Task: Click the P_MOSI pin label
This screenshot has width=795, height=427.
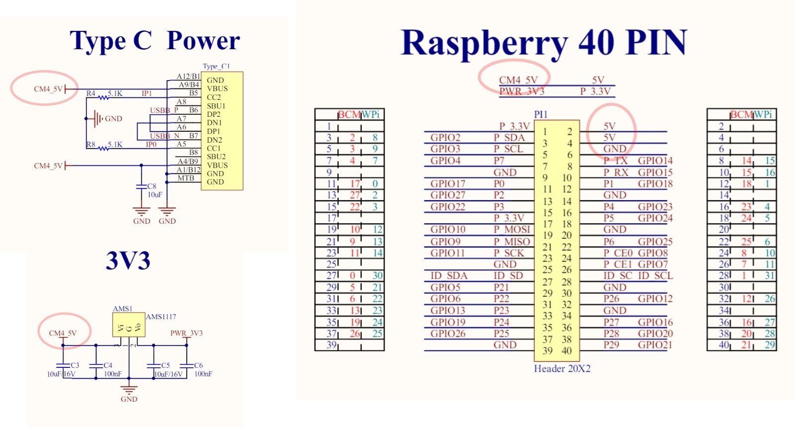Action: [x=512, y=230]
